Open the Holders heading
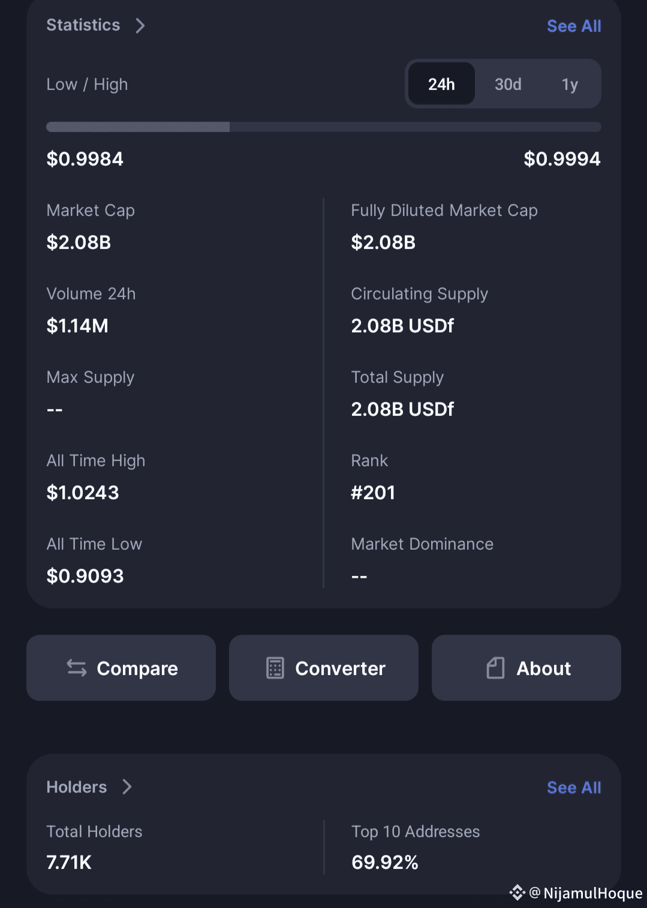Screen dimensions: 647x908 pyautogui.click(x=77, y=787)
